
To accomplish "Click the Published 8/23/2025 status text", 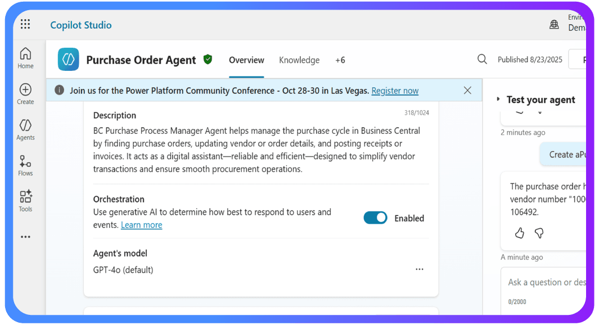I will (530, 60).
